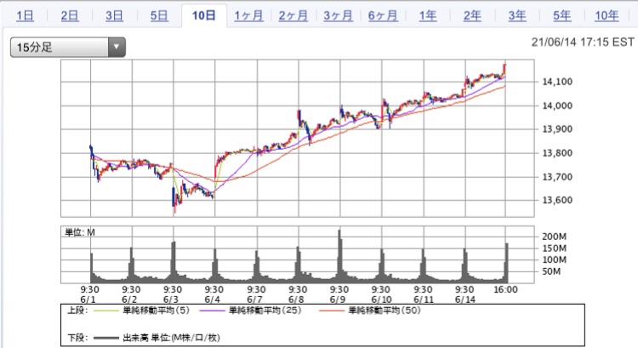
Task: Click the 100M volume axis label
Action: [x=554, y=260]
